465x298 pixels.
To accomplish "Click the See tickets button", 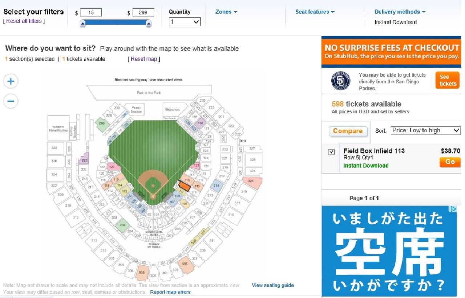I will point(448,80).
